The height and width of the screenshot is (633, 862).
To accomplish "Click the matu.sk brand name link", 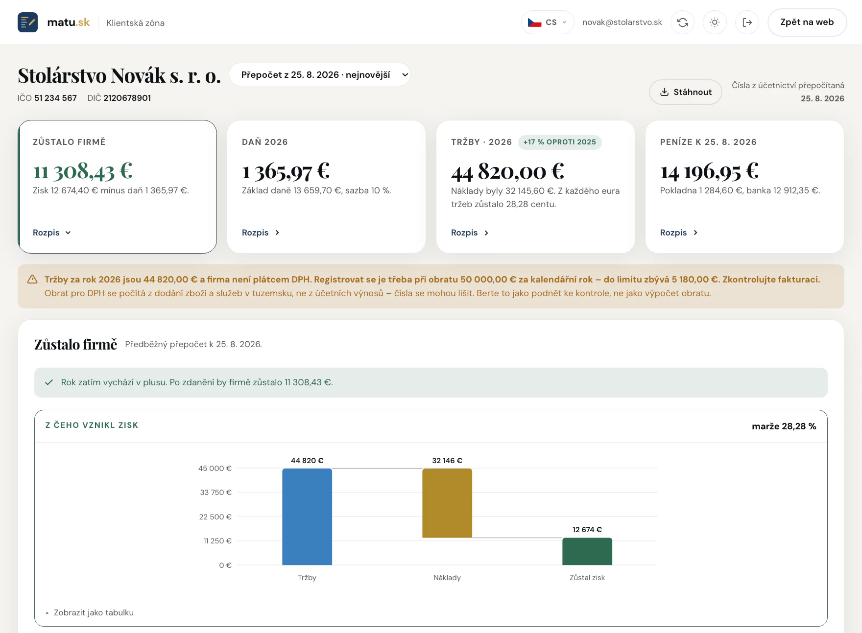I will click(69, 23).
